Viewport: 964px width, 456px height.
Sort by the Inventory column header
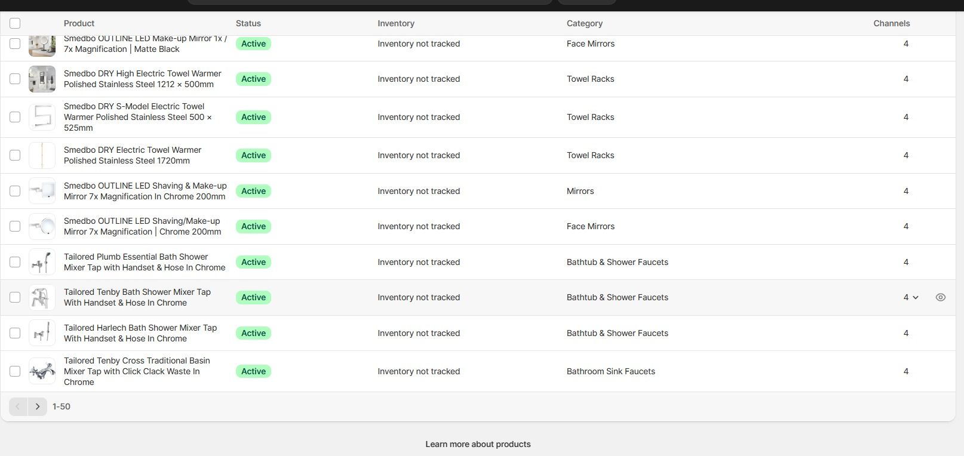[x=396, y=23]
